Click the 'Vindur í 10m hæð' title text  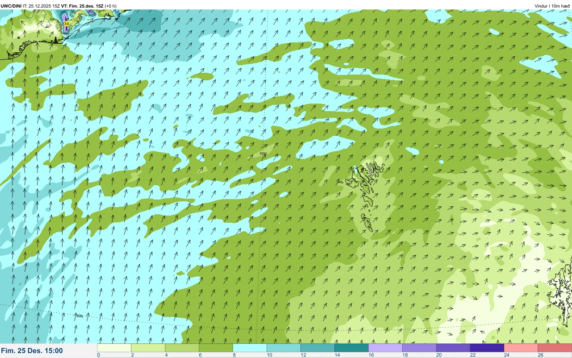click(552, 6)
